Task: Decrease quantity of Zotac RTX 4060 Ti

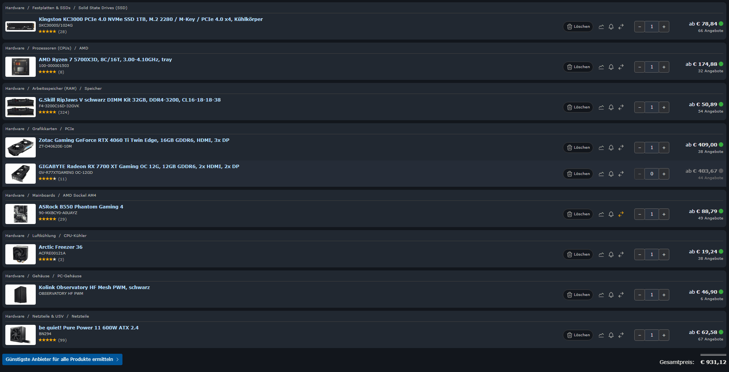Action: tap(640, 148)
